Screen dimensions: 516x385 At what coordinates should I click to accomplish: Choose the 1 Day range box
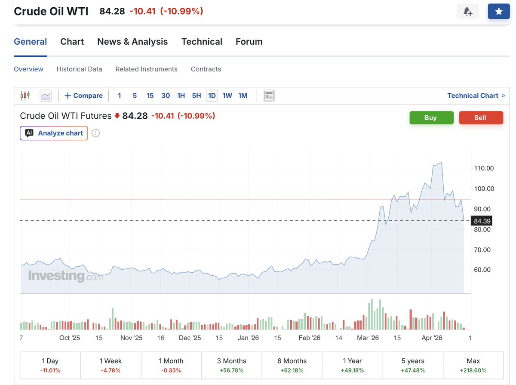tap(50, 365)
